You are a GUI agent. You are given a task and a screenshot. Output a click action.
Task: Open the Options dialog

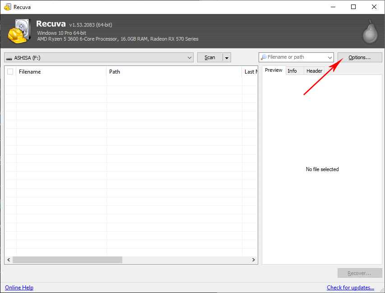click(x=360, y=57)
